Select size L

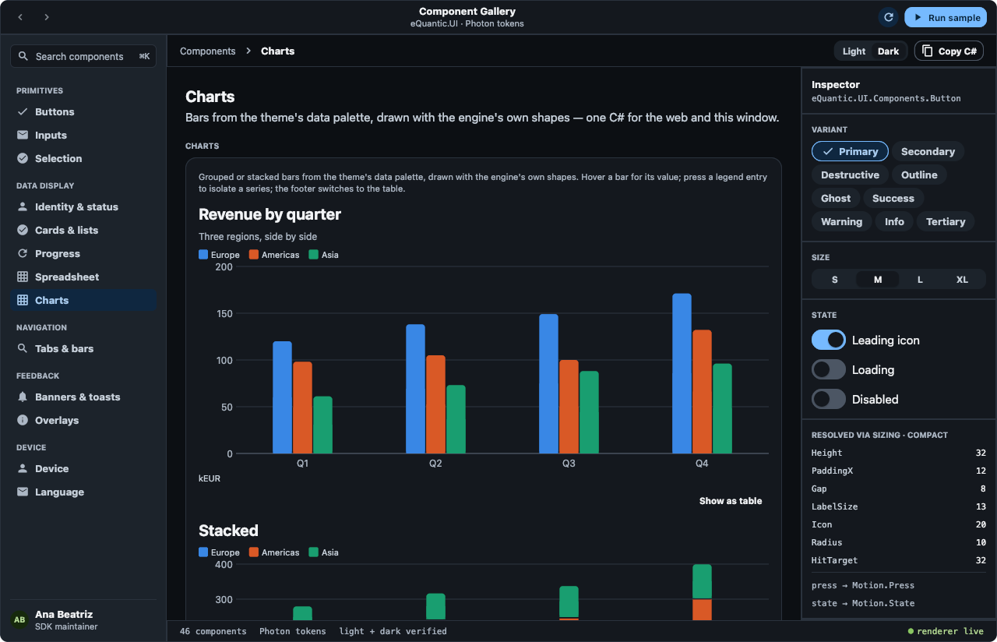click(x=920, y=279)
